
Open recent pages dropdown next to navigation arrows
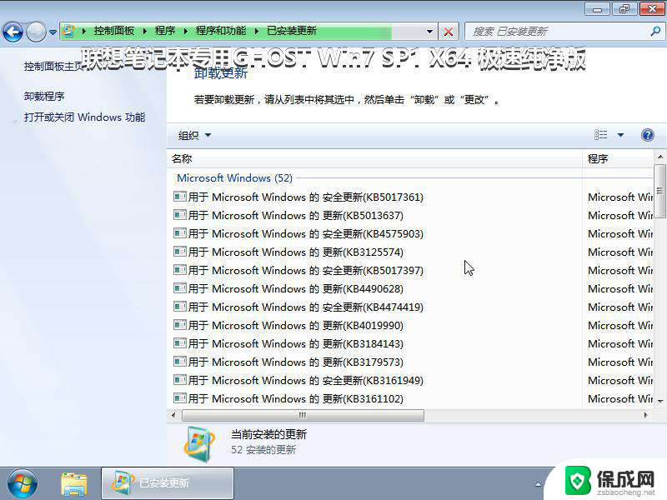pos(53,32)
